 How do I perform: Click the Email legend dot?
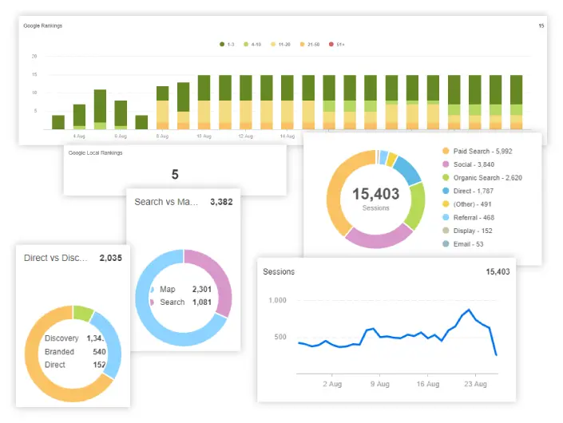tap(445, 244)
